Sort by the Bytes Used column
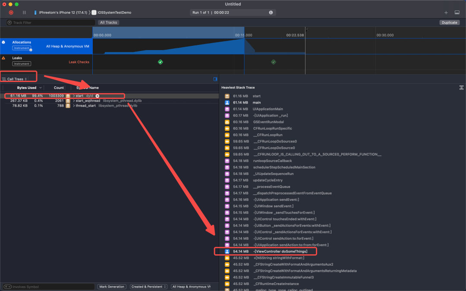Image resolution: width=466 pixels, height=291 pixels. click(26, 88)
